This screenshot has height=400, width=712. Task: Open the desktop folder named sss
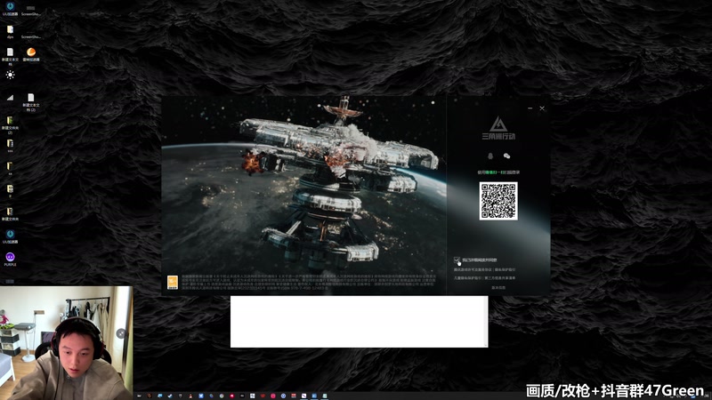pyautogui.click(x=10, y=145)
